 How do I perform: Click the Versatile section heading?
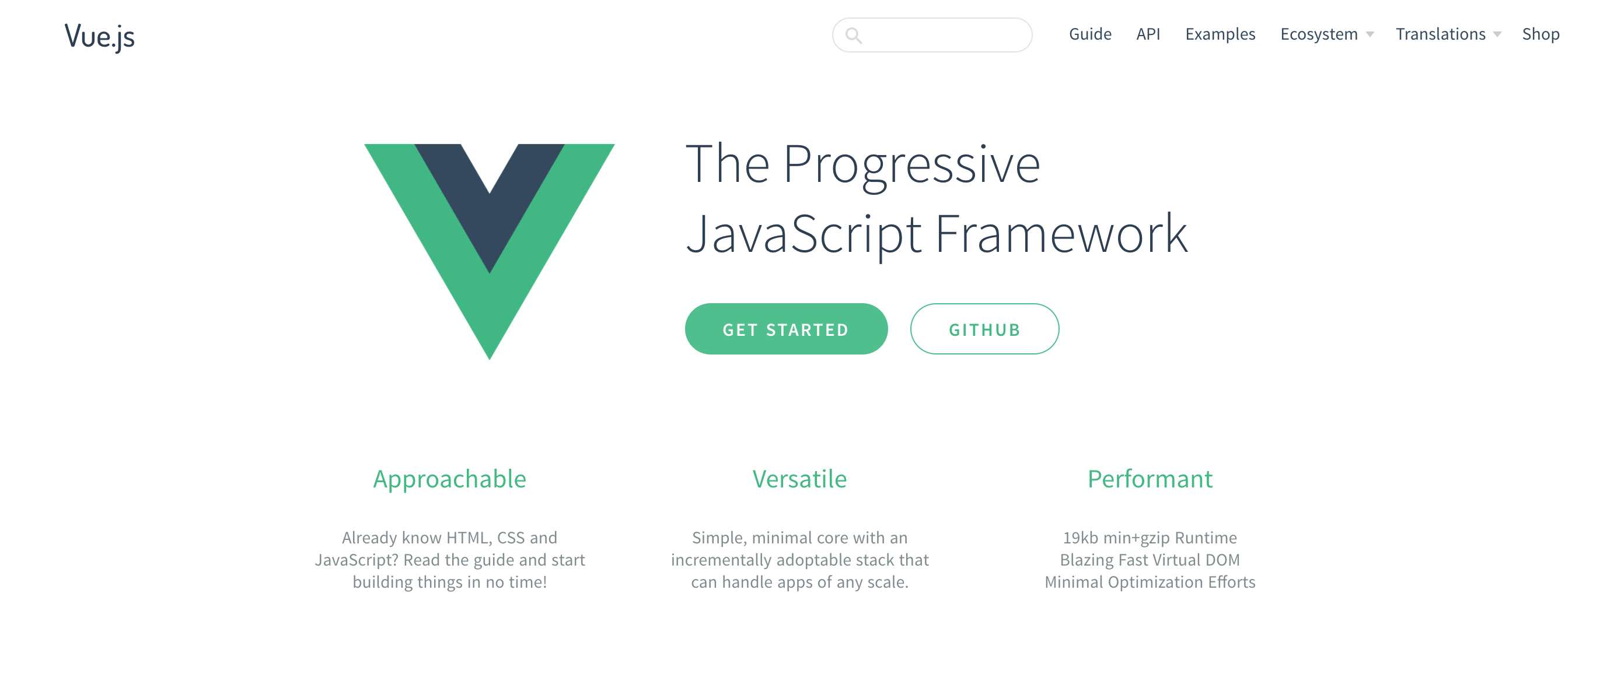(x=800, y=476)
